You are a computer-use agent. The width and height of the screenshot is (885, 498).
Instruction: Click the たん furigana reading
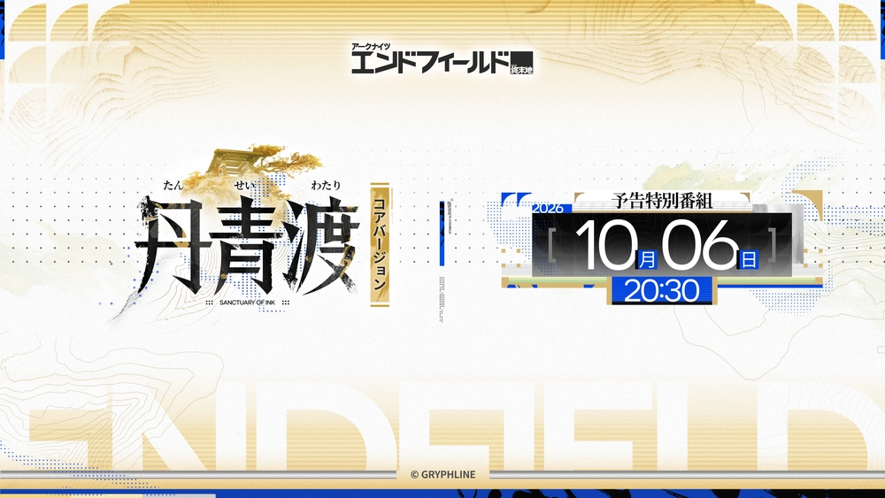pos(173,185)
